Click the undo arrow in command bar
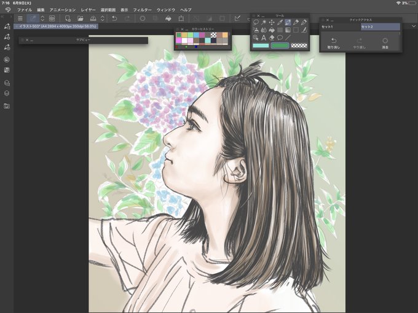Image resolution: width=418 pixels, height=313 pixels. [x=114, y=18]
